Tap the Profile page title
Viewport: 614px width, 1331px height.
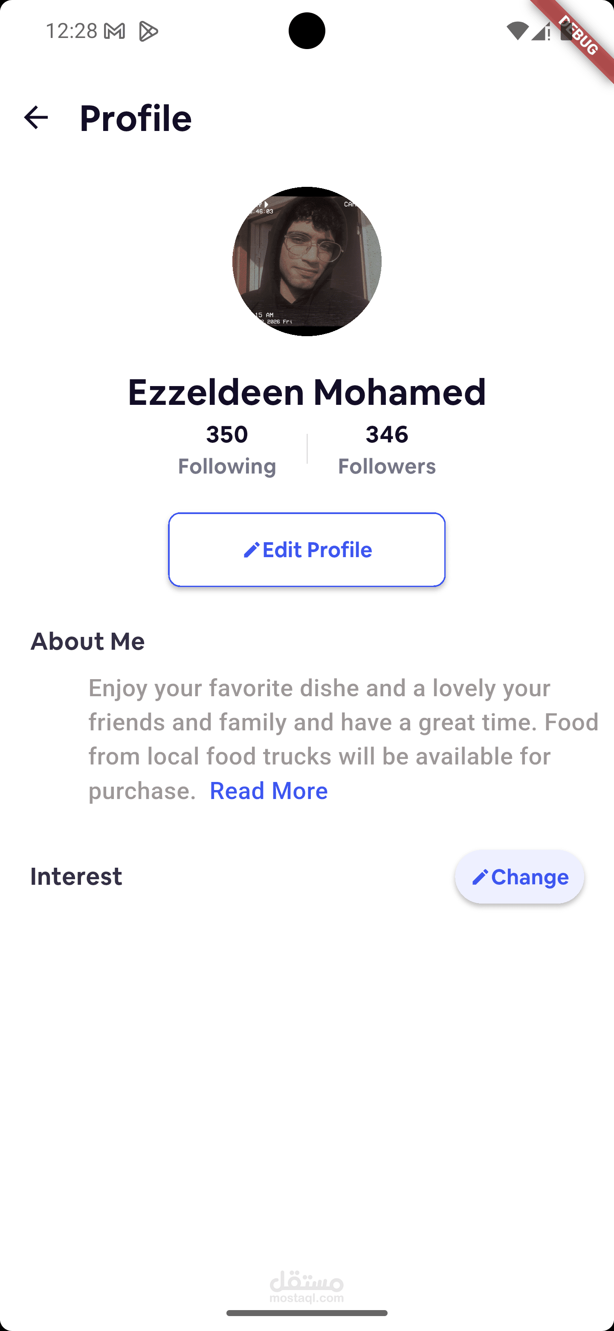[x=136, y=118]
